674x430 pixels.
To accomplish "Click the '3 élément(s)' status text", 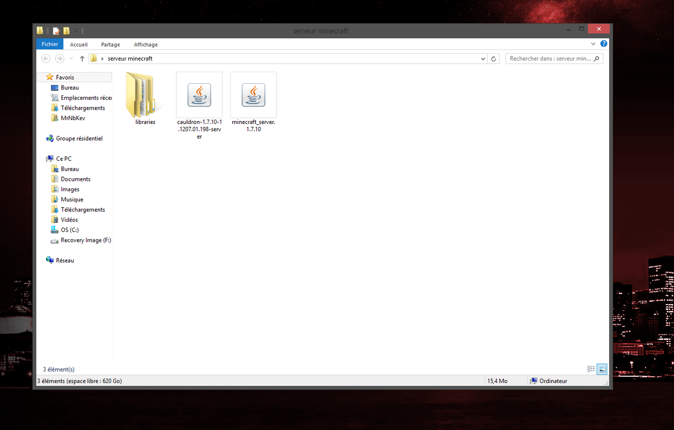I will point(59,369).
